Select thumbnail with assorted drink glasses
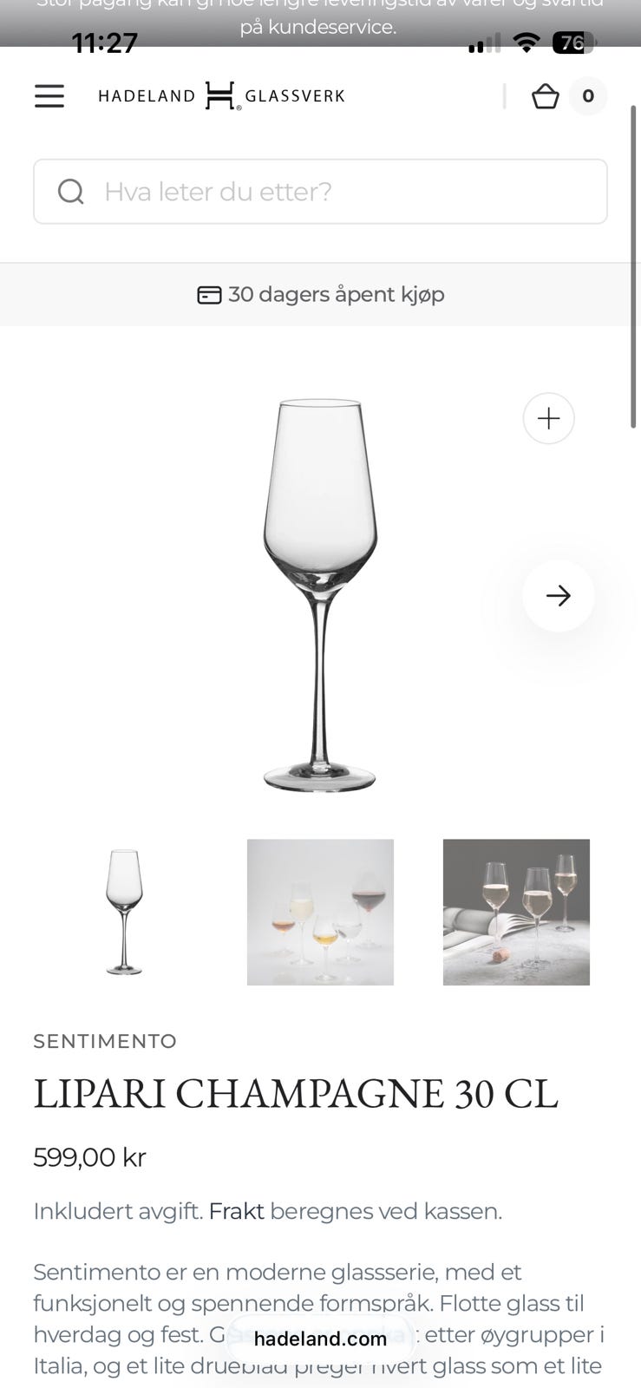This screenshot has height=1388, width=641. (x=320, y=912)
